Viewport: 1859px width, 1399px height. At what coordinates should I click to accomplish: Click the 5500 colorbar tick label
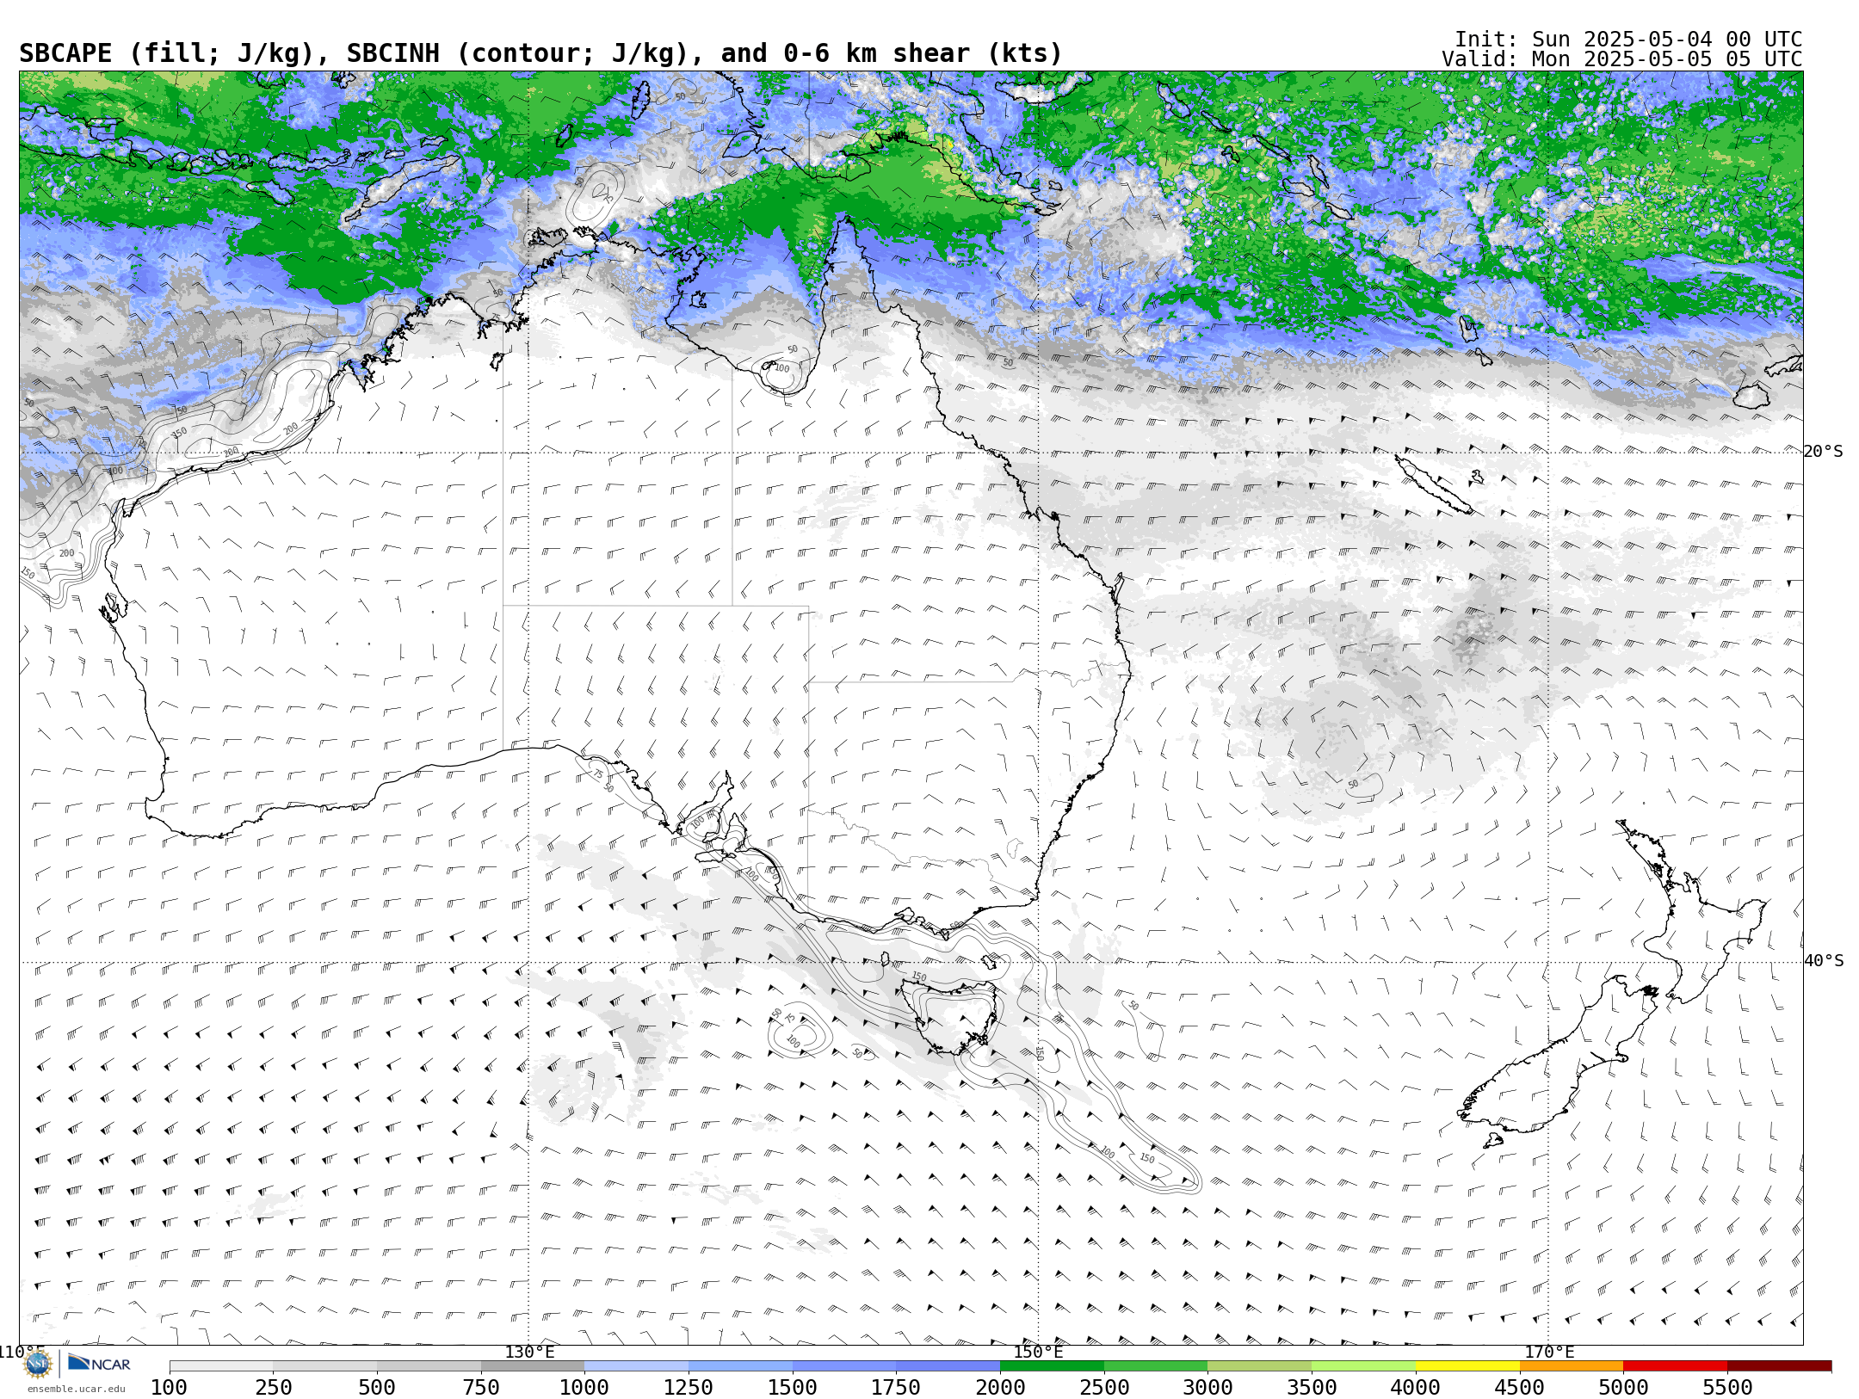click(1727, 1387)
